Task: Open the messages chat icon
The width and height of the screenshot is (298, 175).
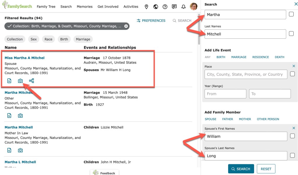Action: [174, 7]
